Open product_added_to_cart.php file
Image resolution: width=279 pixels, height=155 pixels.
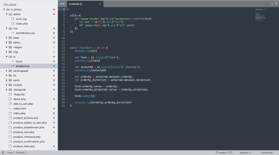[30, 123]
